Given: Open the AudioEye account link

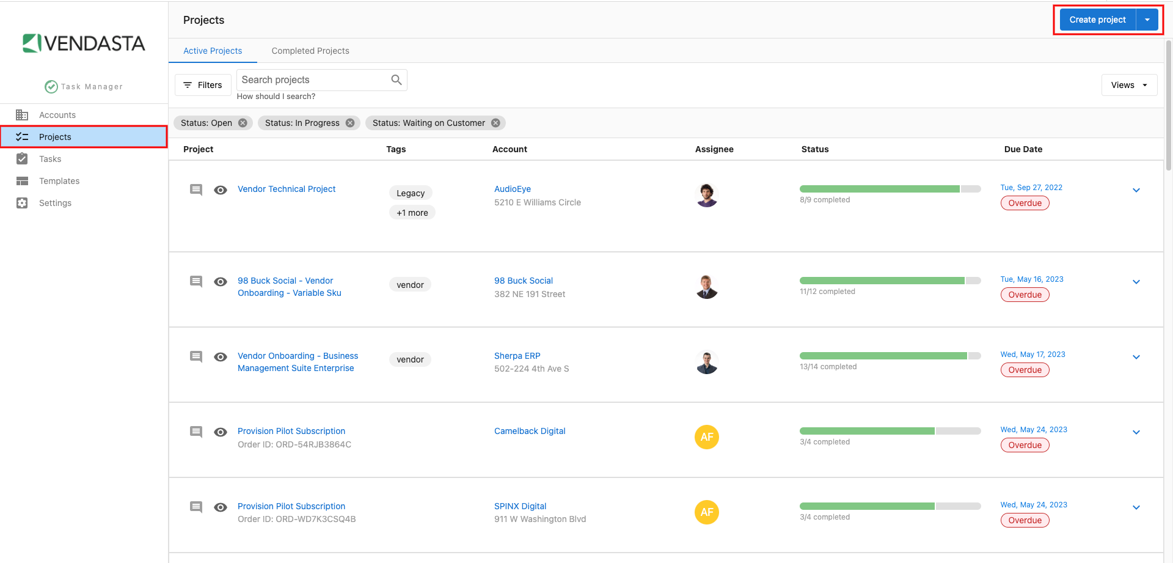Looking at the screenshot, I should (513, 189).
